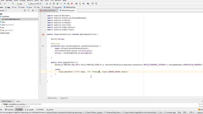Open the Profiler tool window
The width and height of the screenshot is (203, 114).
tap(40, 110)
